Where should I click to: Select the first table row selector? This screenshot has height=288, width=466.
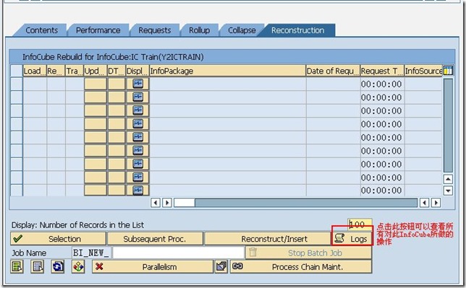[x=17, y=84]
